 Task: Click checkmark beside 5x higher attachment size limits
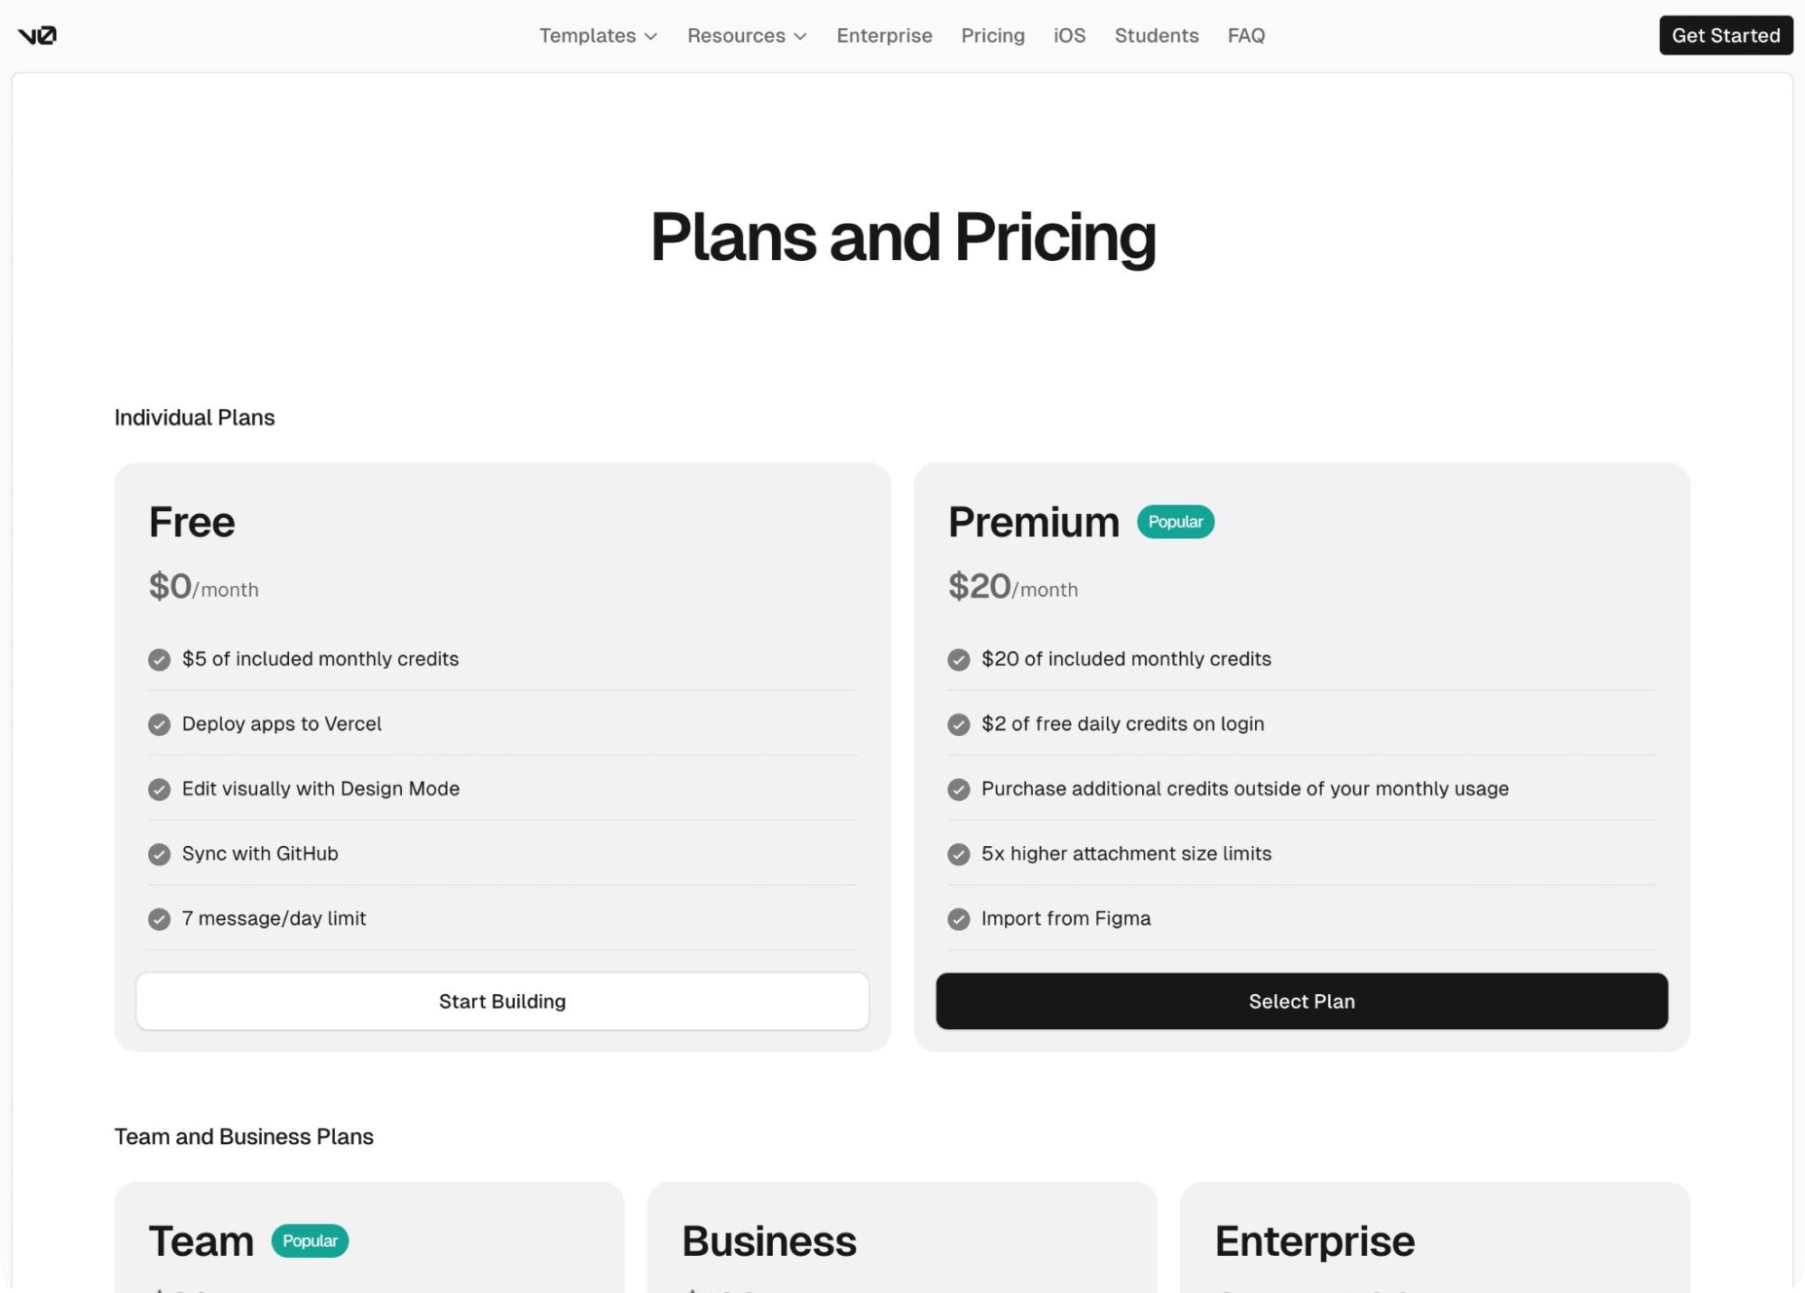pos(958,854)
